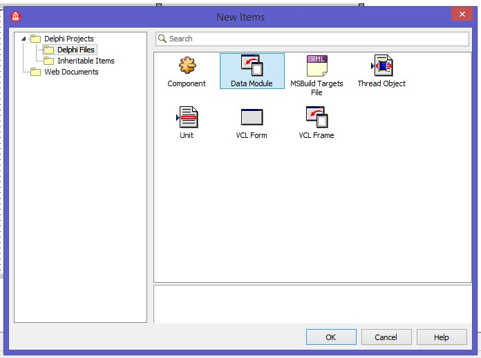Click the Web Documents folder icon
This screenshot has width=481, height=358.
coord(35,72)
